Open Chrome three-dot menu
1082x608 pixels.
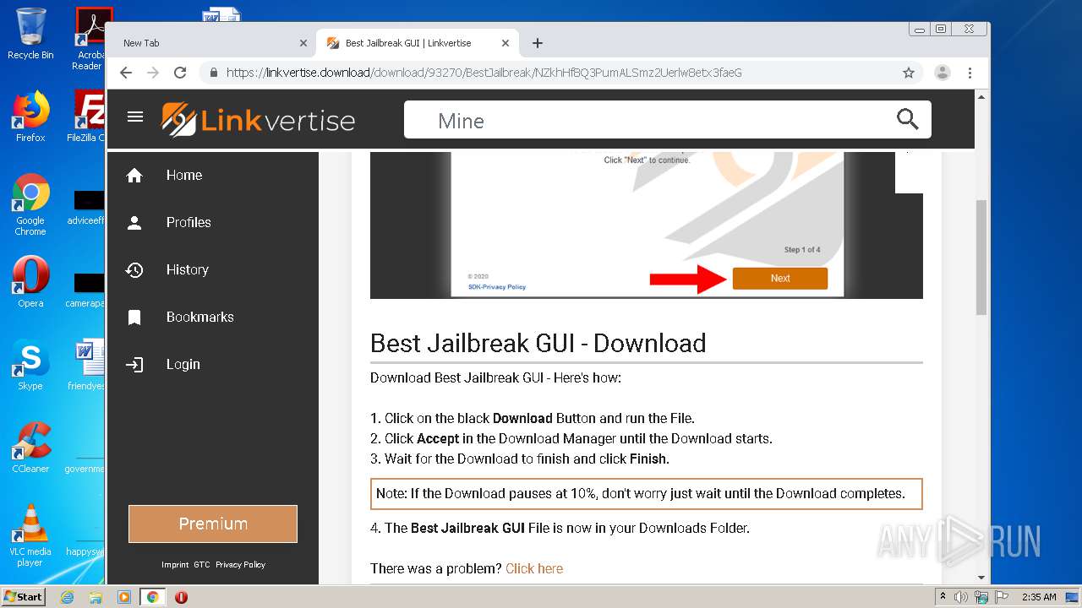[x=970, y=73]
